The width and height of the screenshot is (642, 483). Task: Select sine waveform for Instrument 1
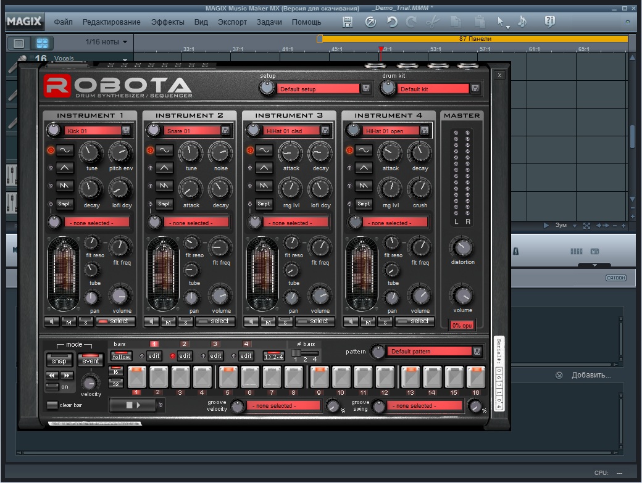click(x=65, y=150)
